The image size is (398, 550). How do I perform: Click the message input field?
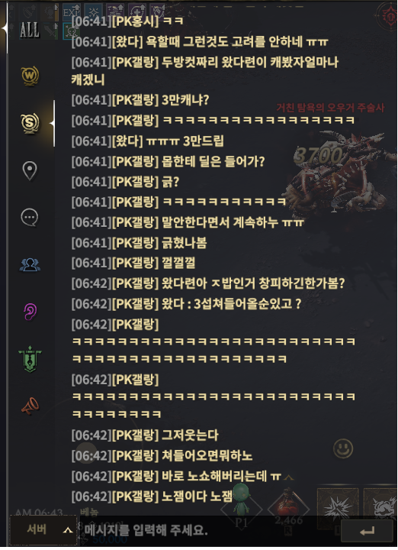point(207,530)
